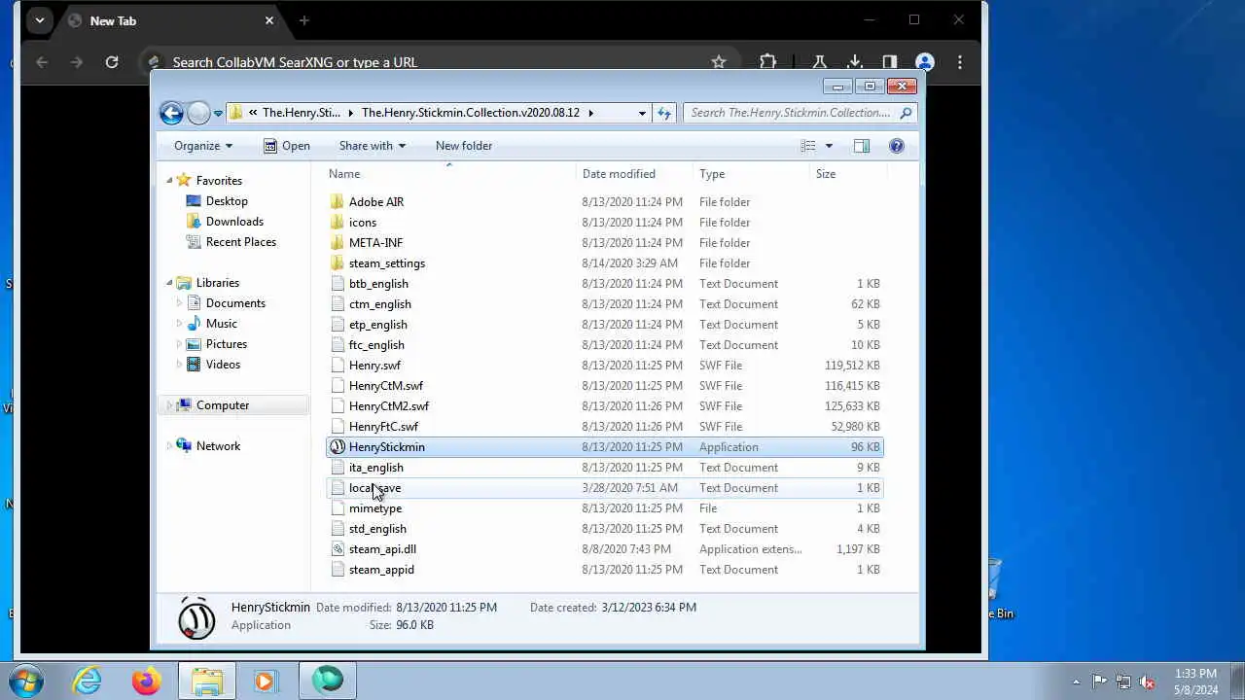1245x700 pixels.
Task: Bookmark this tab with the star icon
Action: pyautogui.click(x=718, y=62)
